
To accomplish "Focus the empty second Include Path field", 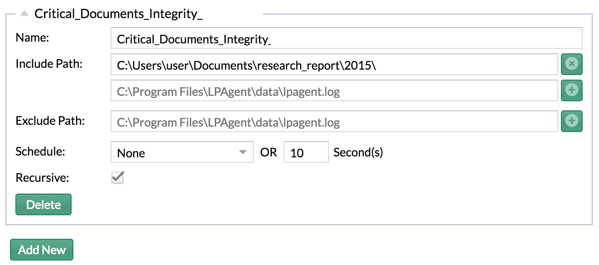I will [x=334, y=90].
